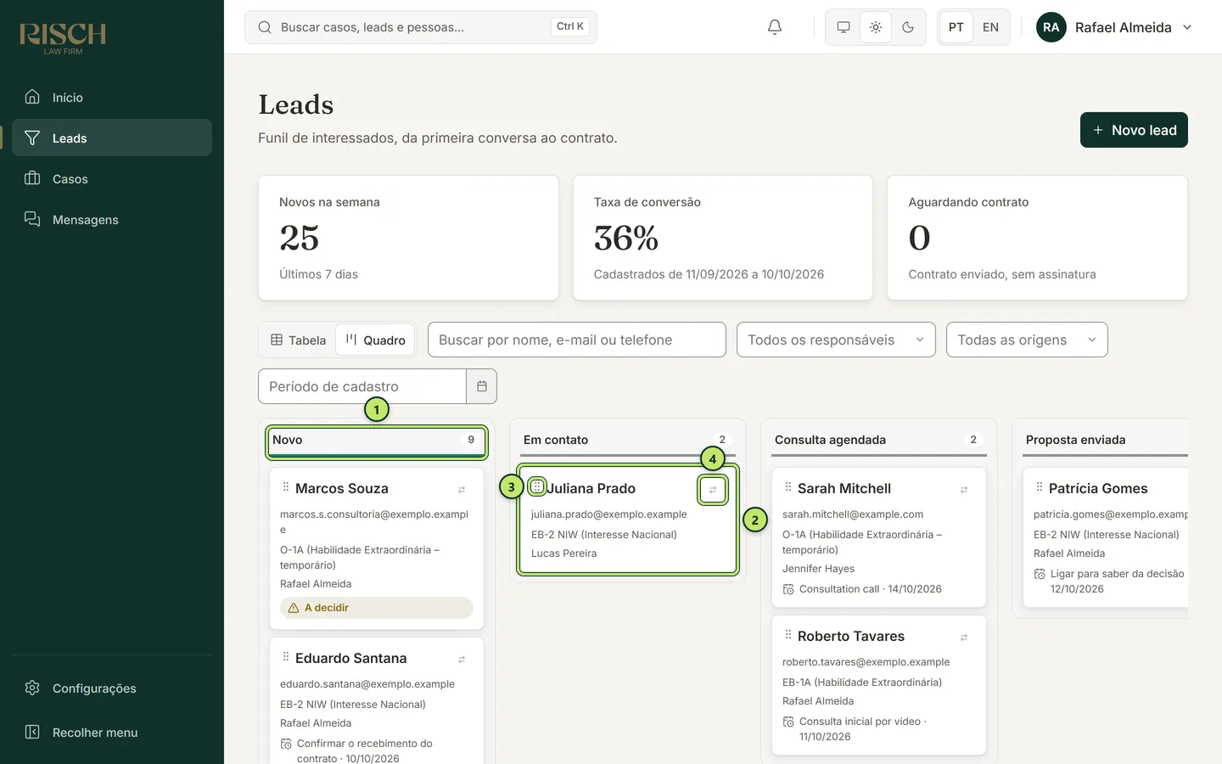
Task: Open Marcos Souza lead name
Action: 342,488
